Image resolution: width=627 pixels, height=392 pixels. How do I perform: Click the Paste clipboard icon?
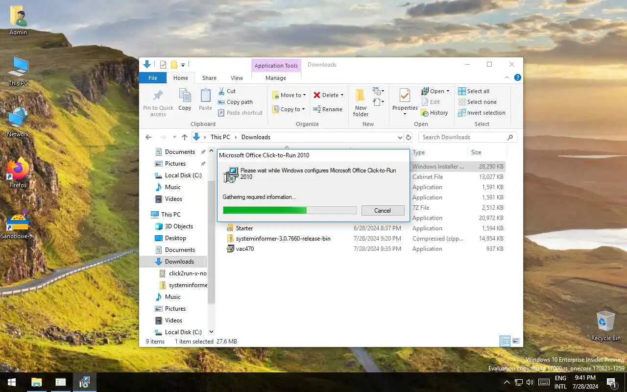tap(205, 96)
